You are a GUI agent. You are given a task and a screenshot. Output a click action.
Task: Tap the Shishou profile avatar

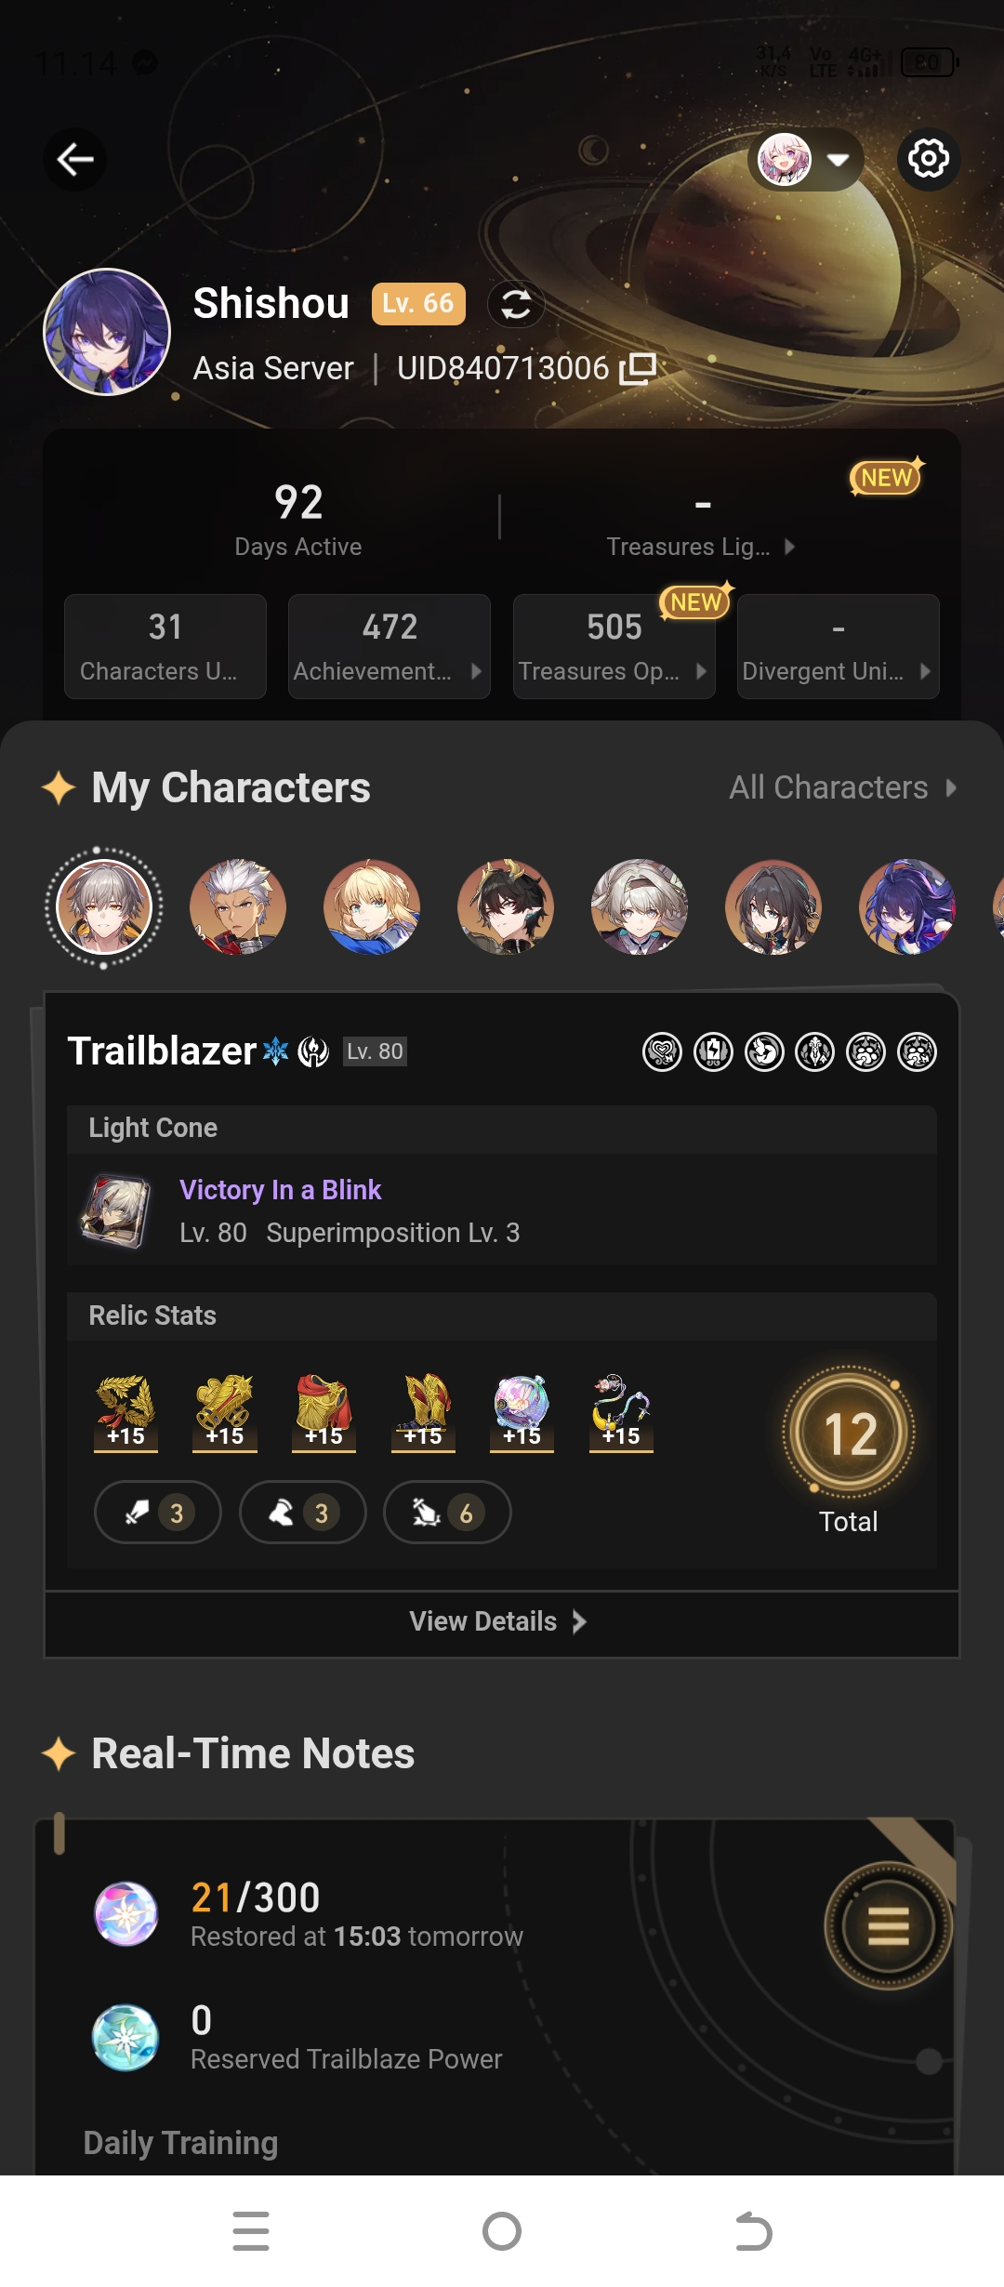[107, 332]
